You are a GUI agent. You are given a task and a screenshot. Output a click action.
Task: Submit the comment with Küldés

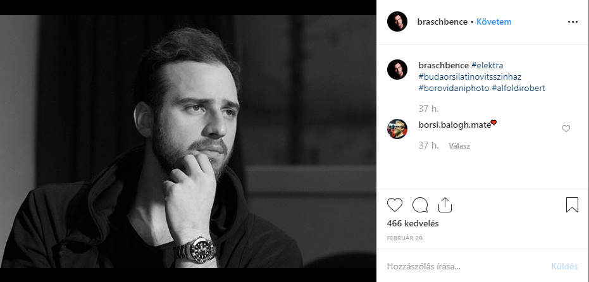pyautogui.click(x=564, y=266)
